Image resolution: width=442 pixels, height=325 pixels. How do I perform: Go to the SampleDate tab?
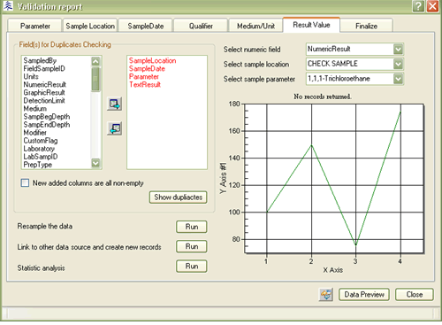coord(146,26)
